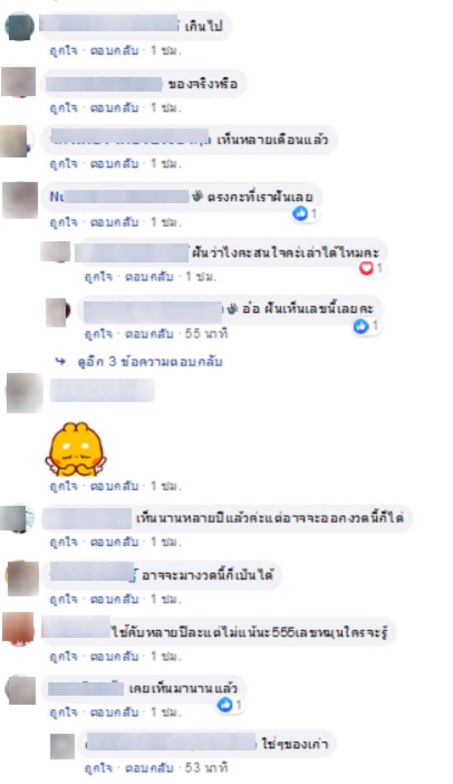Reply to the 'ตรงกะที่เราฝันเลย' comment
The width and height of the screenshot is (453, 784).
point(115,222)
